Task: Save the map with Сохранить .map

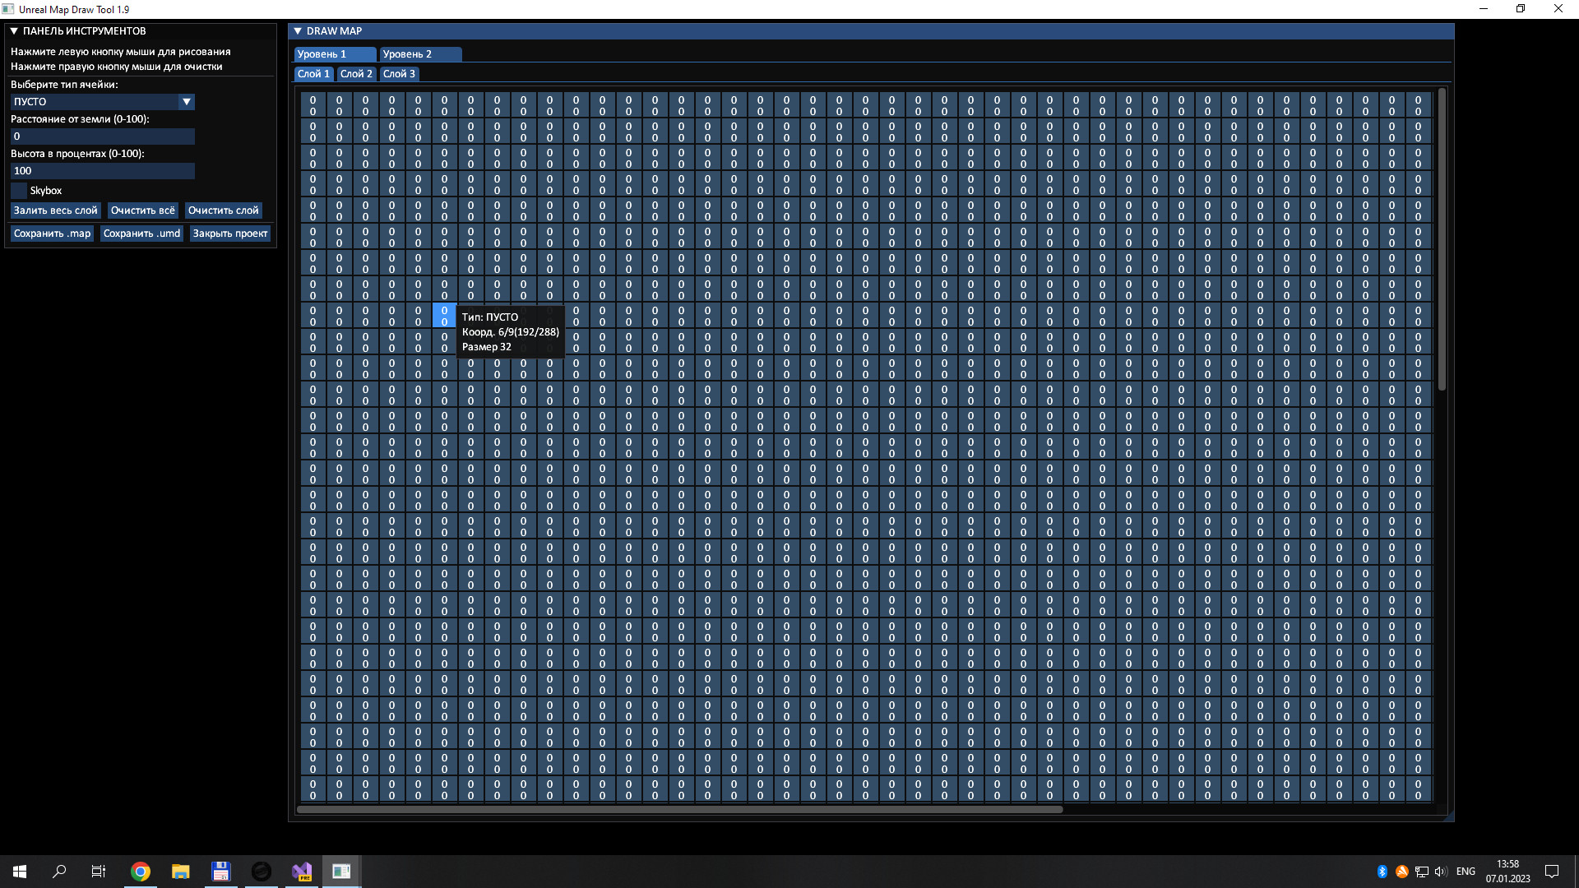Action: pos(51,233)
